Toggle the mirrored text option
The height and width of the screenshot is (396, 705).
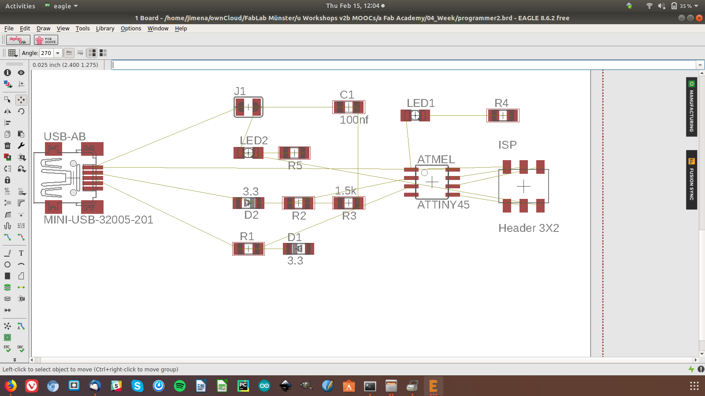(x=80, y=53)
